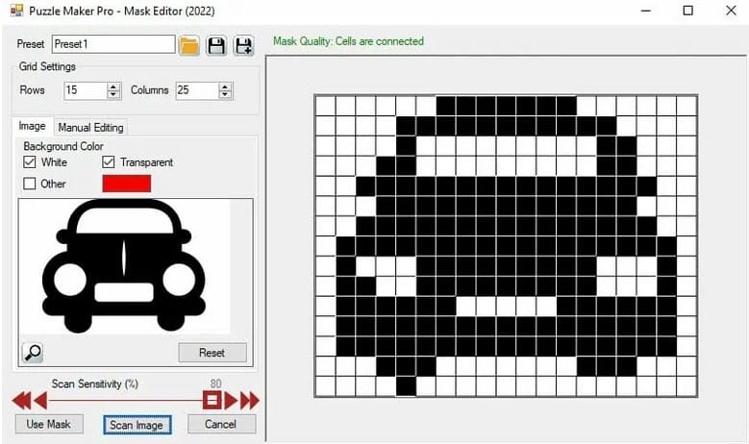The height and width of the screenshot is (444, 749).
Task: Enable the Other background color checkbox
Action: tap(30, 184)
